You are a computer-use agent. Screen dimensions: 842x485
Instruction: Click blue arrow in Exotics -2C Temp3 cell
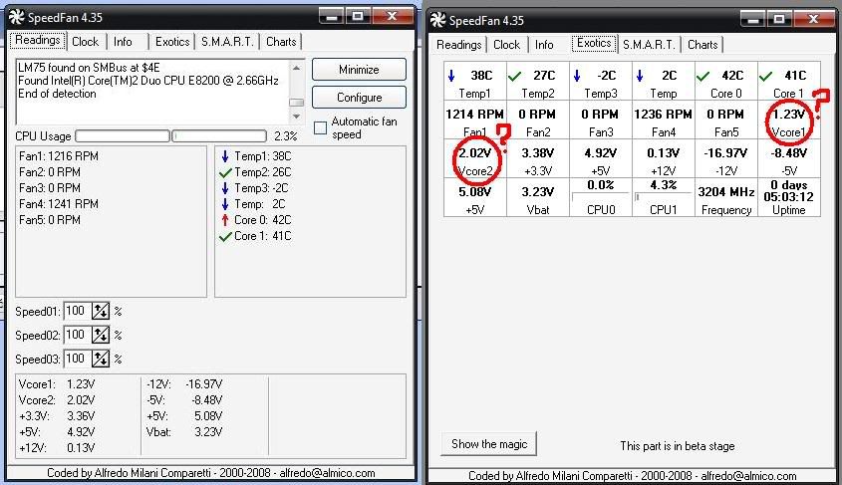[577, 76]
